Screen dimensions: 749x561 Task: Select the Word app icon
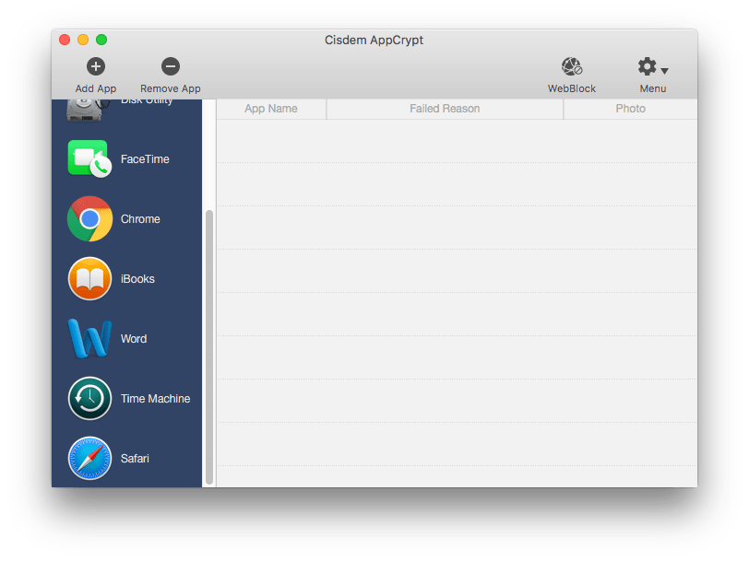(x=89, y=338)
